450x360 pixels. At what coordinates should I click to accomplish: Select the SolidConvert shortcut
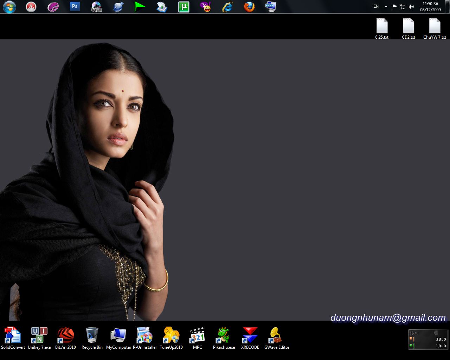[13, 338]
